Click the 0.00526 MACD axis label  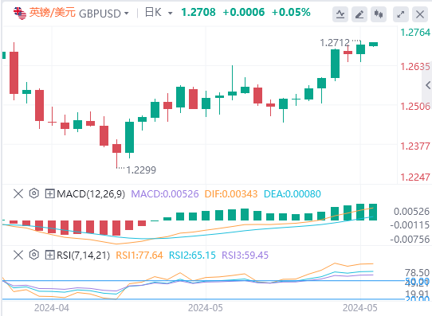click(x=411, y=212)
